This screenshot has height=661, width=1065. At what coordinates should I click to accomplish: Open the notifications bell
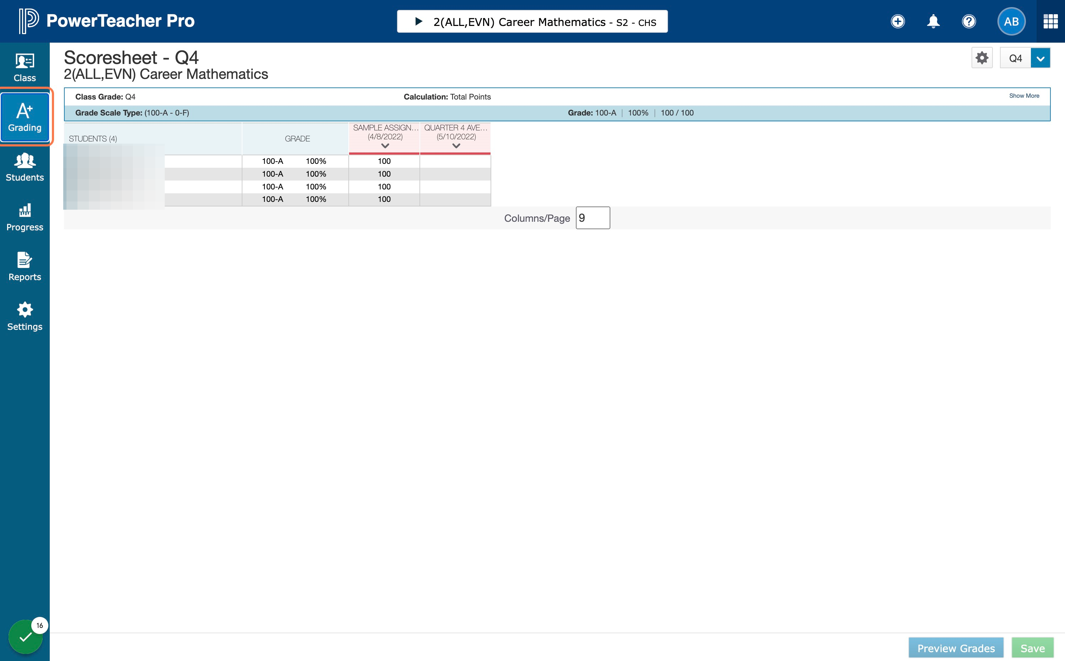click(933, 21)
